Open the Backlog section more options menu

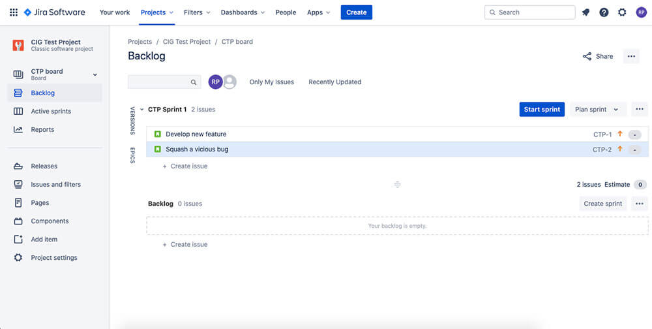[640, 204]
